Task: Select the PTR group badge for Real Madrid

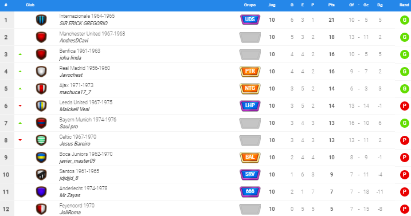Action: pos(250,71)
